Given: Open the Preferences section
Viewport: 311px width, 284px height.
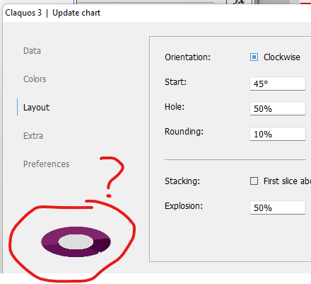Looking at the screenshot, I should click(47, 164).
